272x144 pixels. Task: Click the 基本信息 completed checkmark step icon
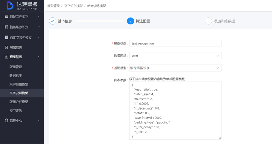click(x=53, y=21)
